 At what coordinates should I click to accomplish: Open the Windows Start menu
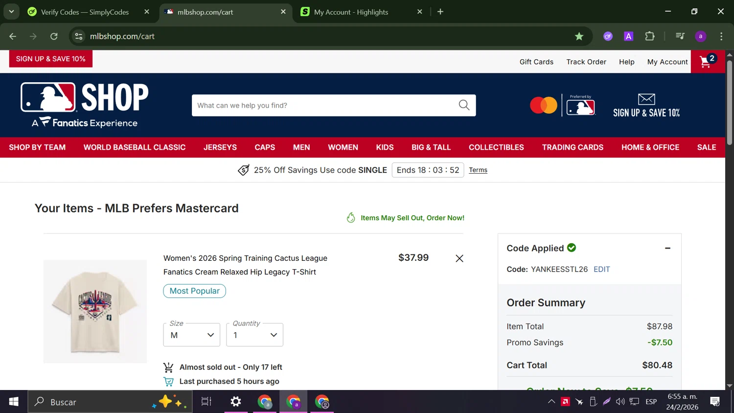coord(14,402)
